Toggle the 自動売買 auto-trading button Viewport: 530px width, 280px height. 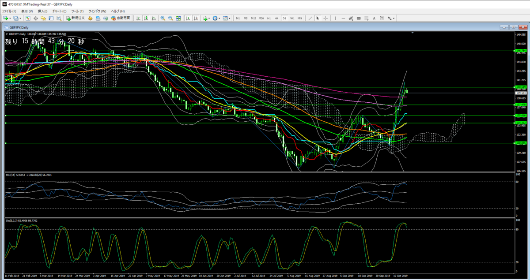coord(121,18)
